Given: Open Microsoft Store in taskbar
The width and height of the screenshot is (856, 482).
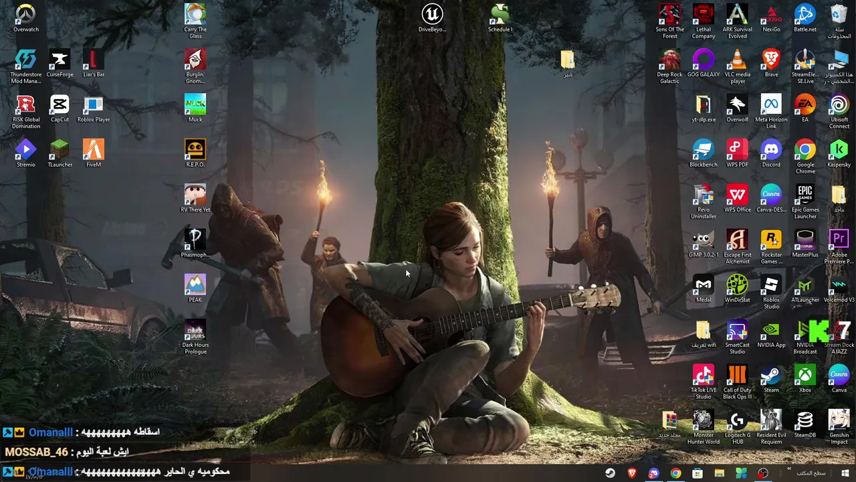Looking at the screenshot, I should [x=698, y=473].
